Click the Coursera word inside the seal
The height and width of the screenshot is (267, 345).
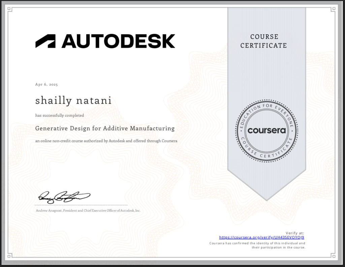pos(266,130)
